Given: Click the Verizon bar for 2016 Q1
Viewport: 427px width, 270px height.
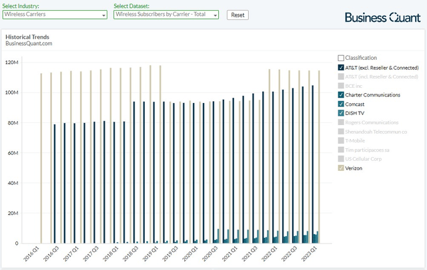Looking at the screenshot, I should [x=41, y=158].
